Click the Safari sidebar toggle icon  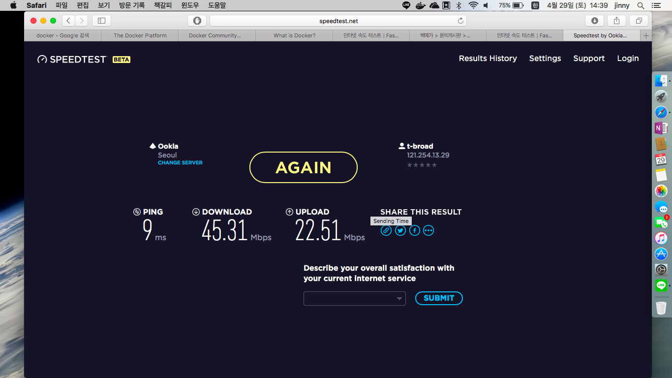pyautogui.click(x=101, y=21)
